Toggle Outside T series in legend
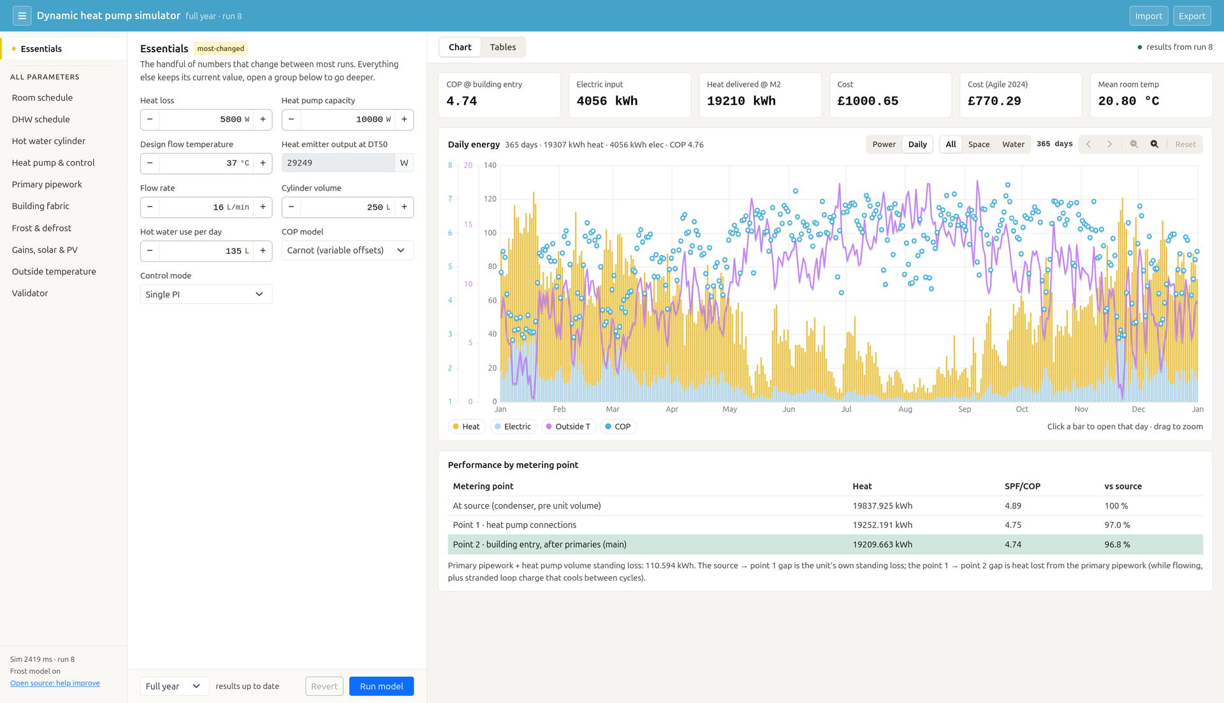 point(568,427)
